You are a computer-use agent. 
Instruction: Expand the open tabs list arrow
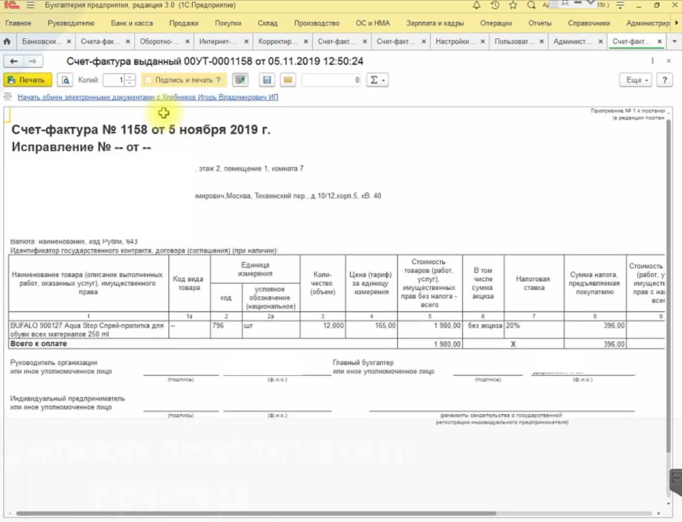pos(675,42)
